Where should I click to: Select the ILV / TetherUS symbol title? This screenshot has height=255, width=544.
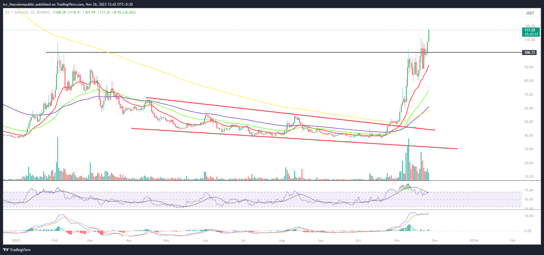(17, 13)
